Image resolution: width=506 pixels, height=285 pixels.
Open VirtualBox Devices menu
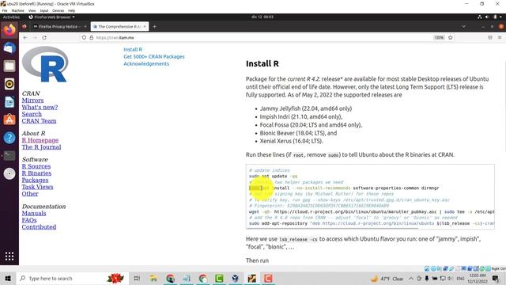(x=58, y=10)
